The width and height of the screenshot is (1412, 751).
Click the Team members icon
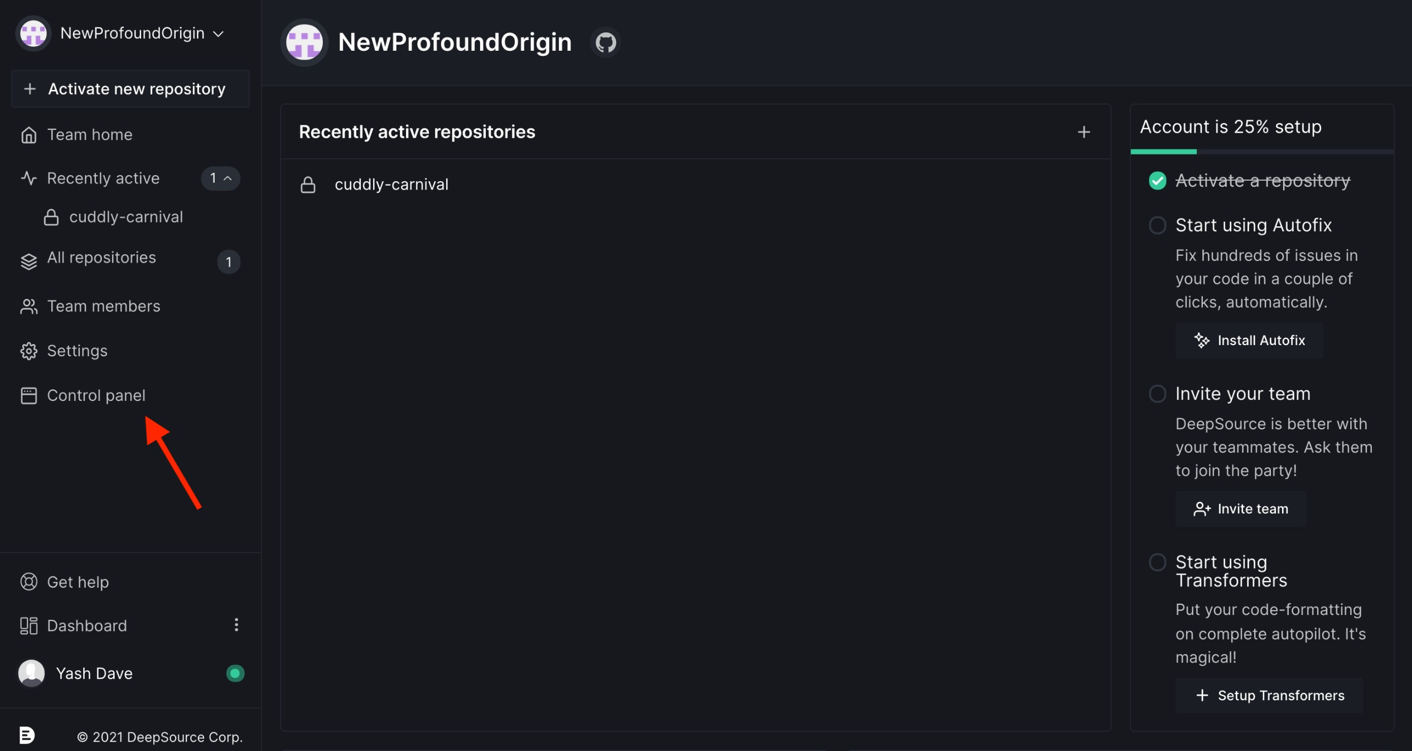click(28, 306)
